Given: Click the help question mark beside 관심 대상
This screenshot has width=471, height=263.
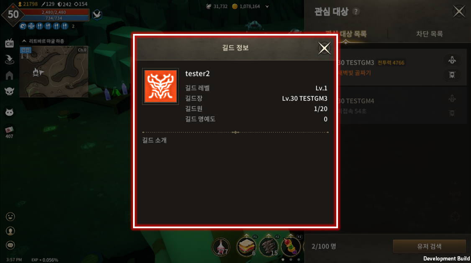Looking at the screenshot, I should pyautogui.click(x=356, y=11).
